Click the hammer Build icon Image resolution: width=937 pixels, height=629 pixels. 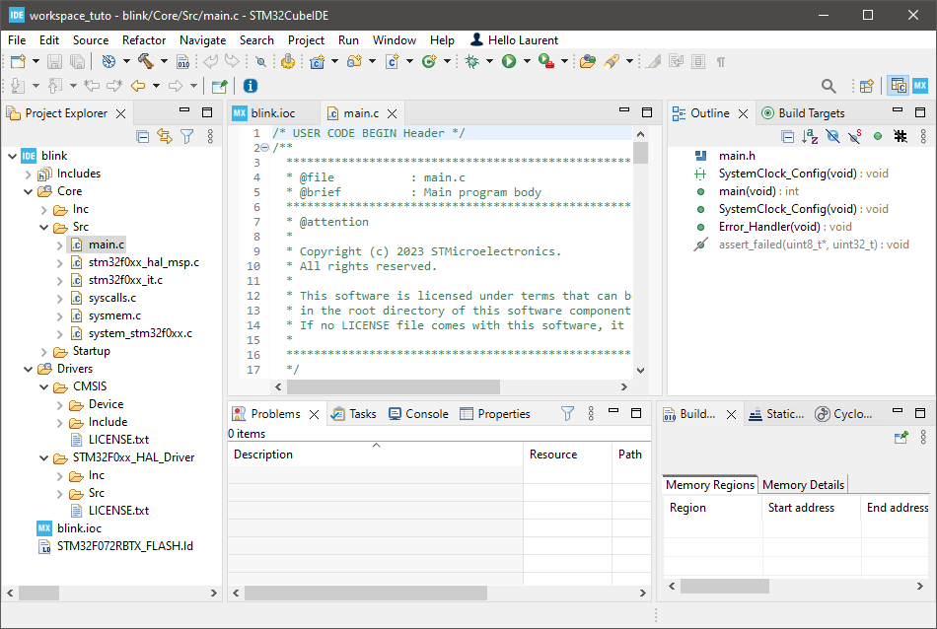point(145,61)
